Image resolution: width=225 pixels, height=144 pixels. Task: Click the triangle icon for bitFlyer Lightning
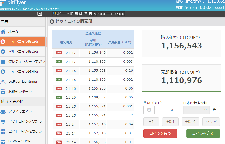(x=3, y=82)
